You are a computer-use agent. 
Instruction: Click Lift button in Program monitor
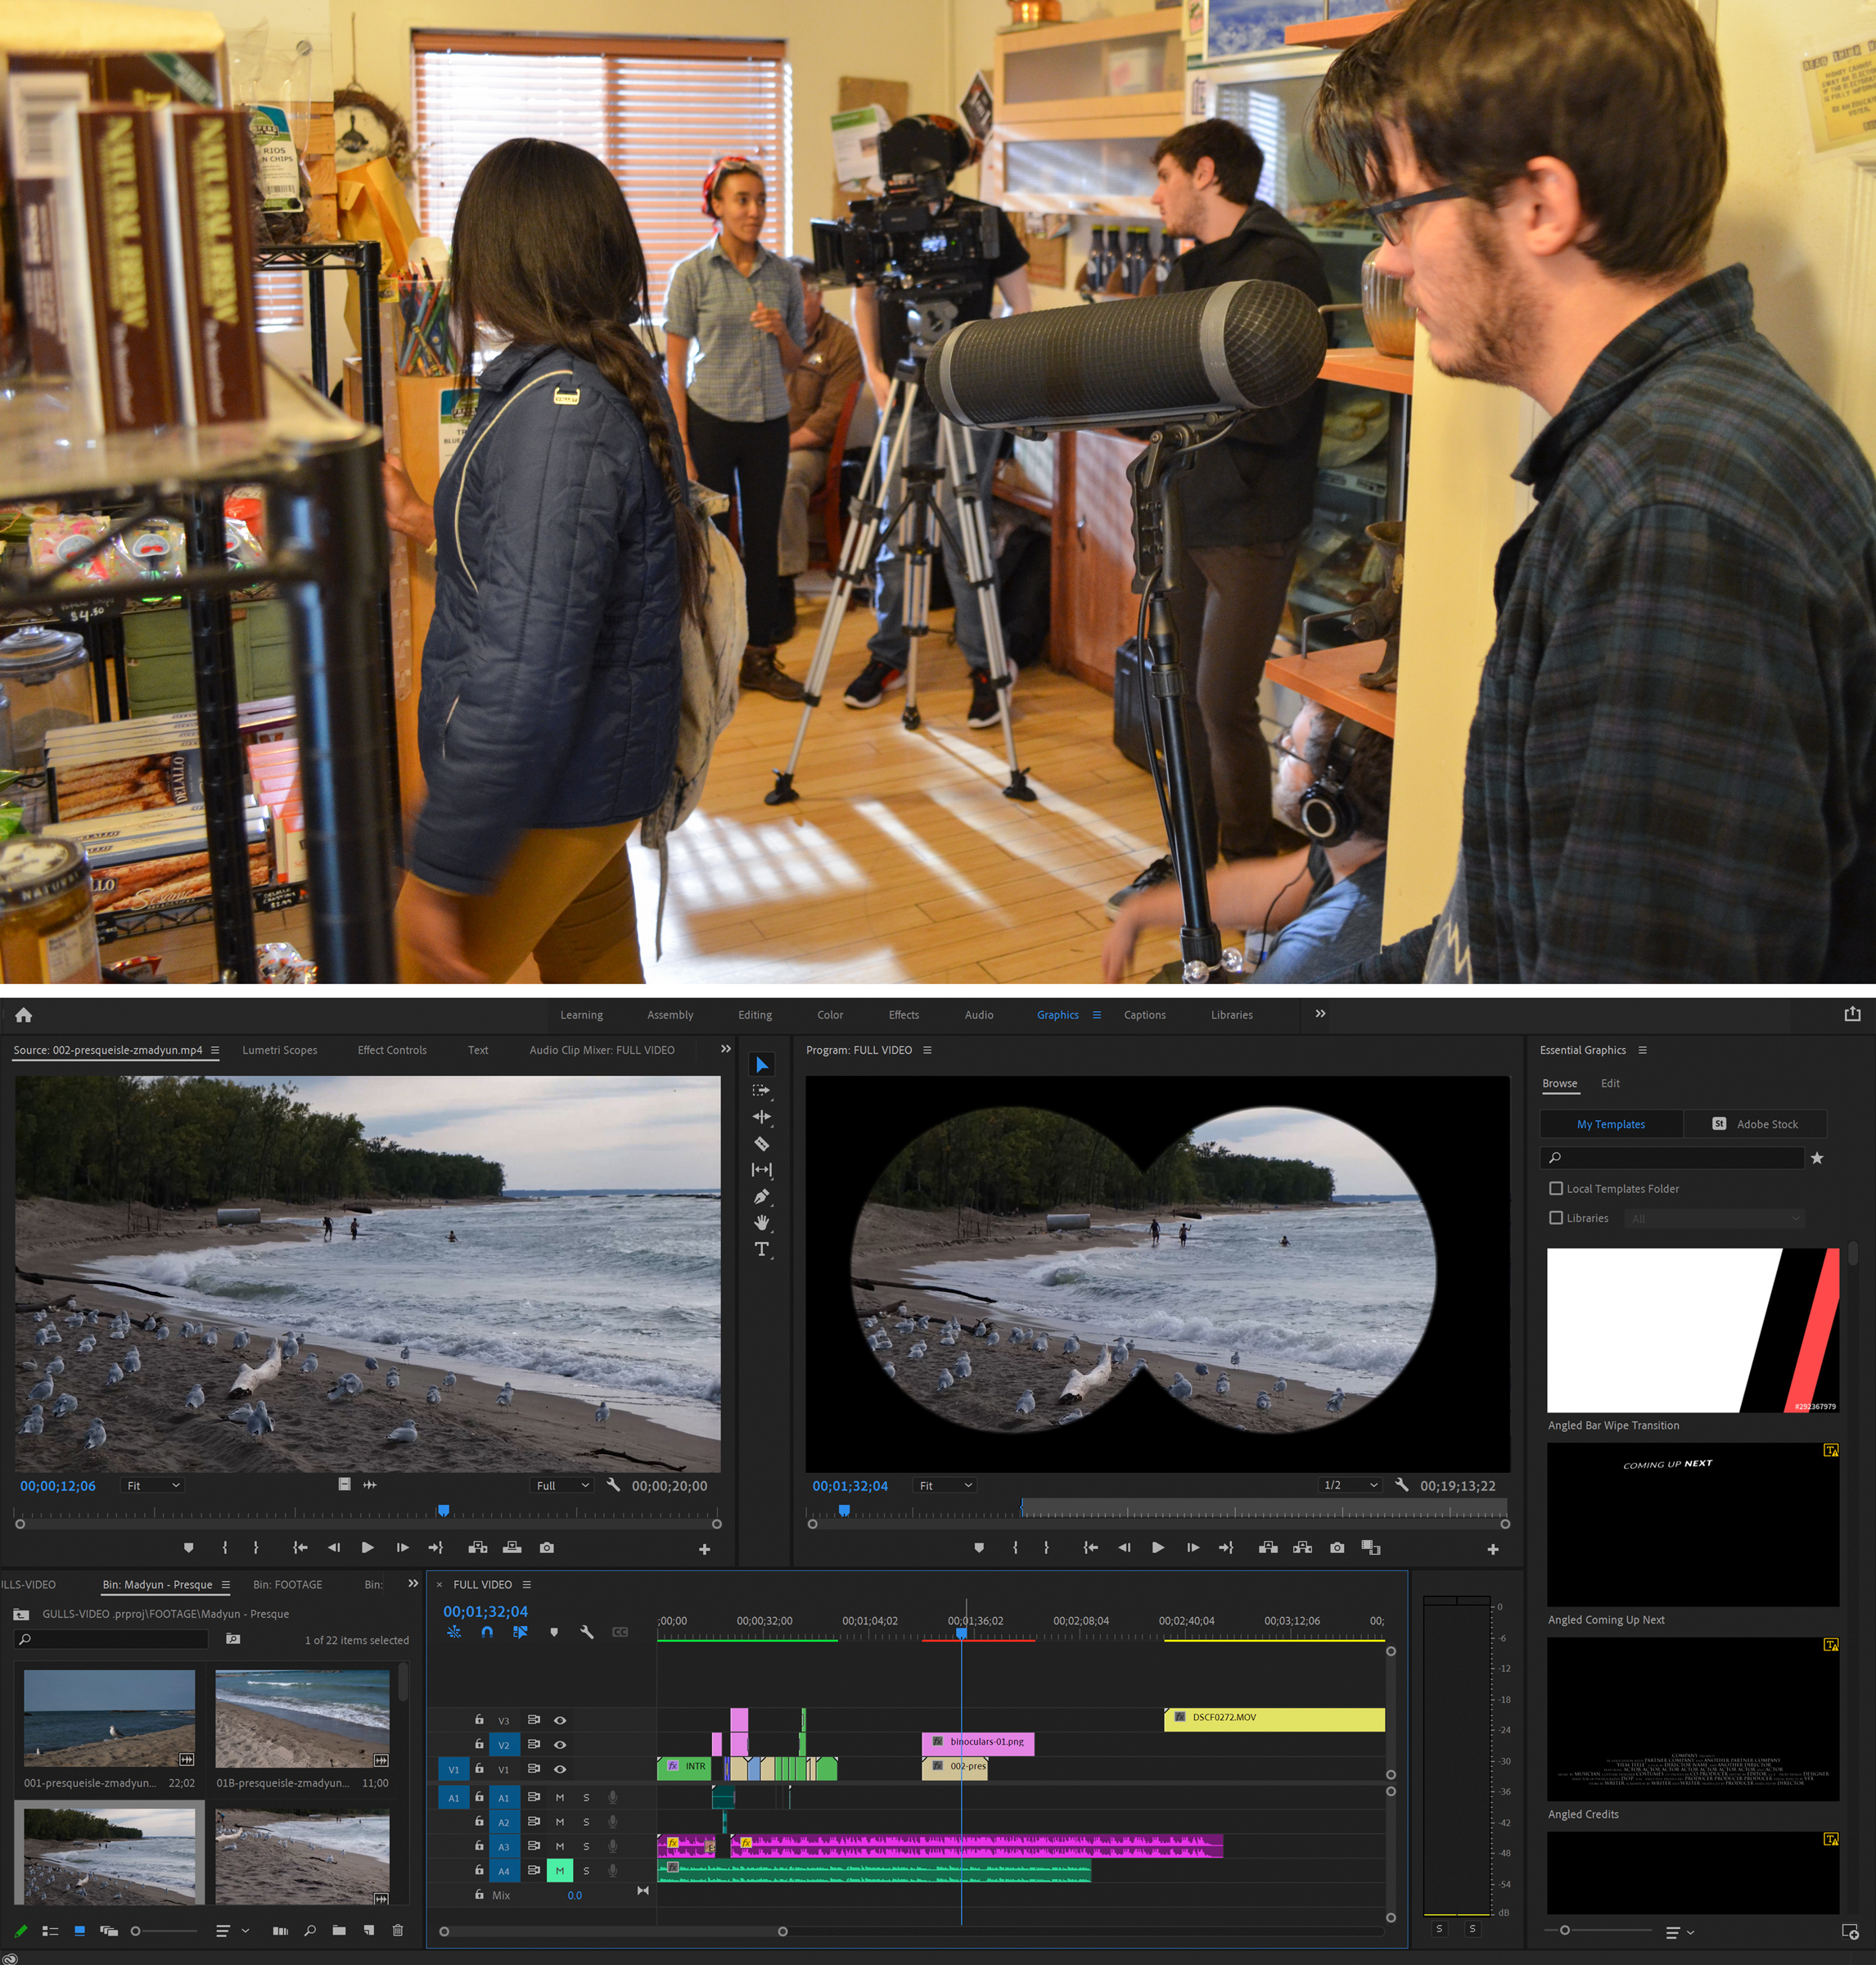coord(1268,1547)
